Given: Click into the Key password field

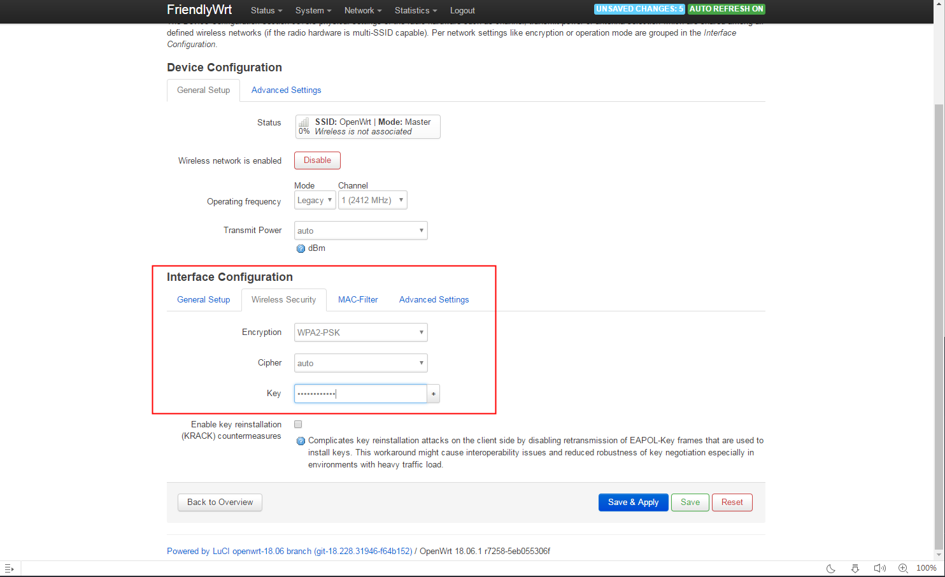Looking at the screenshot, I should [360, 394].
